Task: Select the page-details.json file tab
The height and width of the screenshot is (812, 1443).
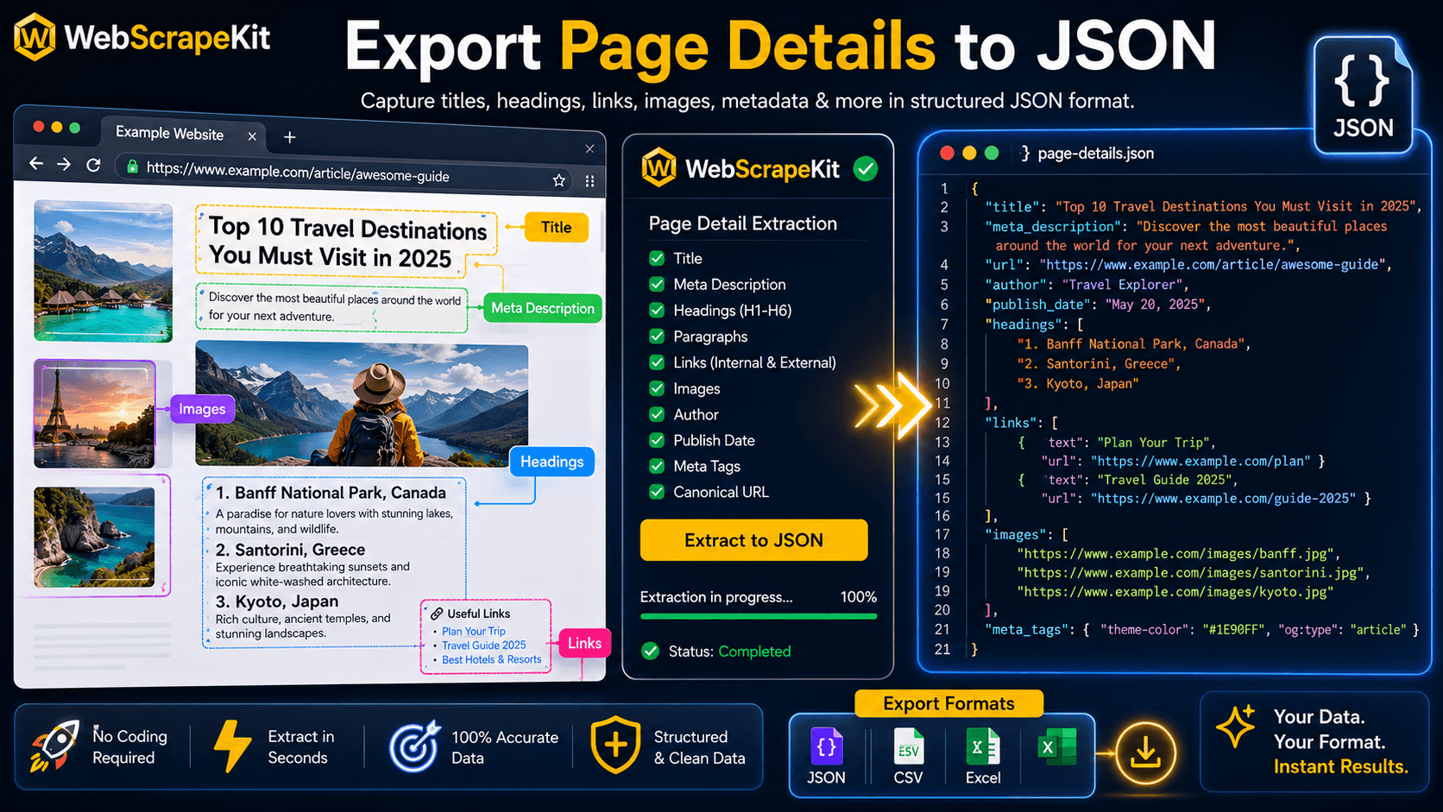Action: (1087, 154)
